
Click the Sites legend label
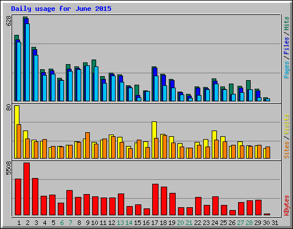(287, 150)
